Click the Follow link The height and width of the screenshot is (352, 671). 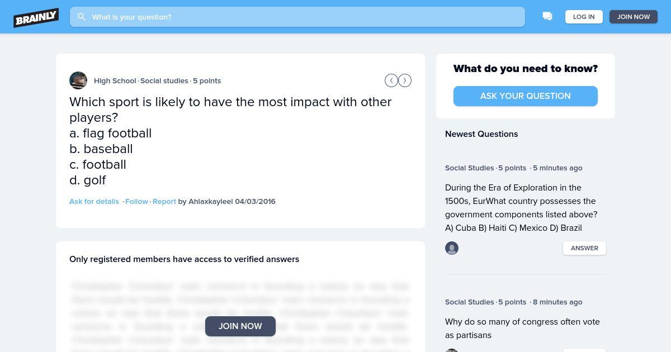click(136, 201)
